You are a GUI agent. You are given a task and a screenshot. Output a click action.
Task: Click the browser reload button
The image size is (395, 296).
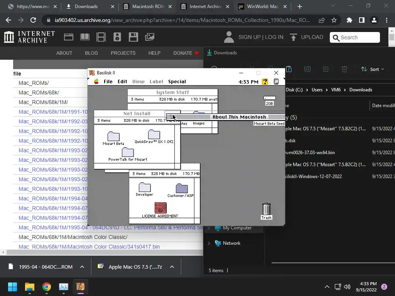33,20
